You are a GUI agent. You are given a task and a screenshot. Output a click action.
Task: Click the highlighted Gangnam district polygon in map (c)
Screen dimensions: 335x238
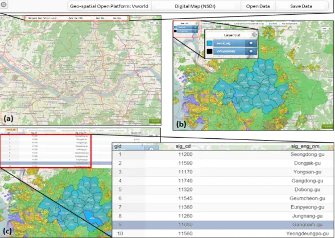(x=92, y=218)
